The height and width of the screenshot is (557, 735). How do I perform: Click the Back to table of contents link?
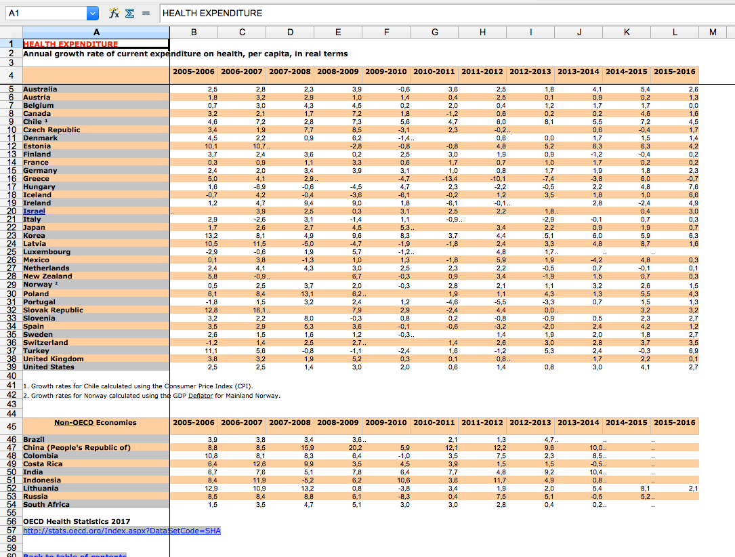click(75, 555)
